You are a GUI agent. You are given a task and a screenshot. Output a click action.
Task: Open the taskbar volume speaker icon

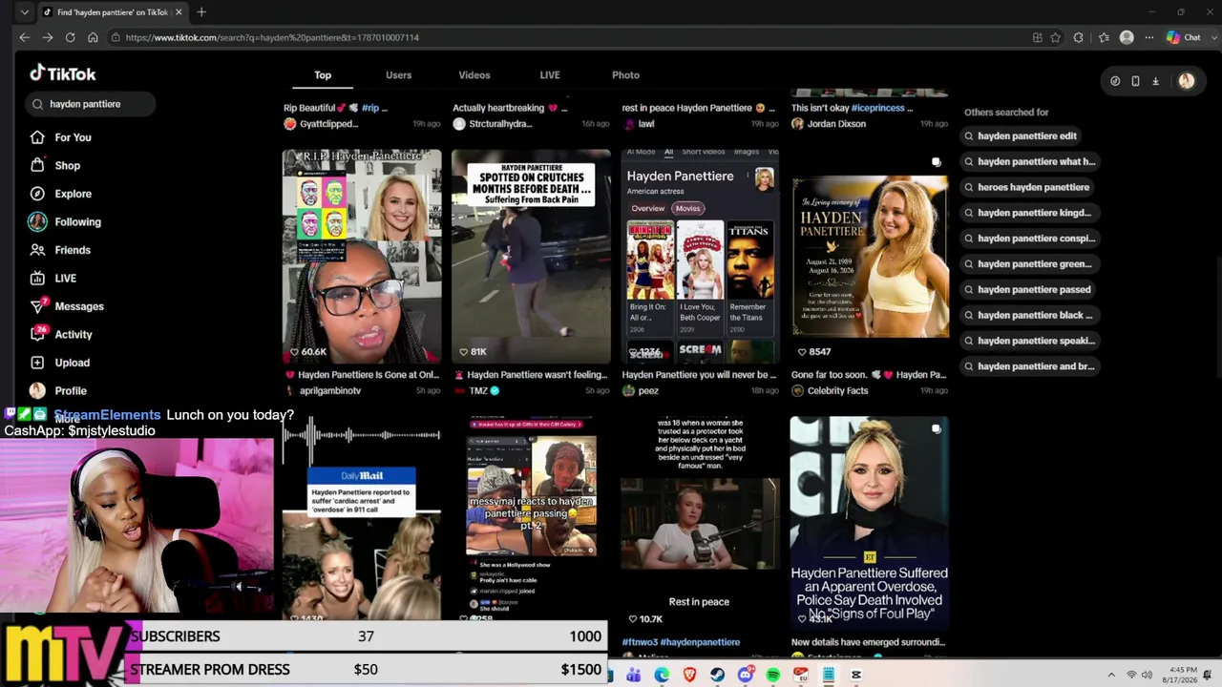(1147, 676)
